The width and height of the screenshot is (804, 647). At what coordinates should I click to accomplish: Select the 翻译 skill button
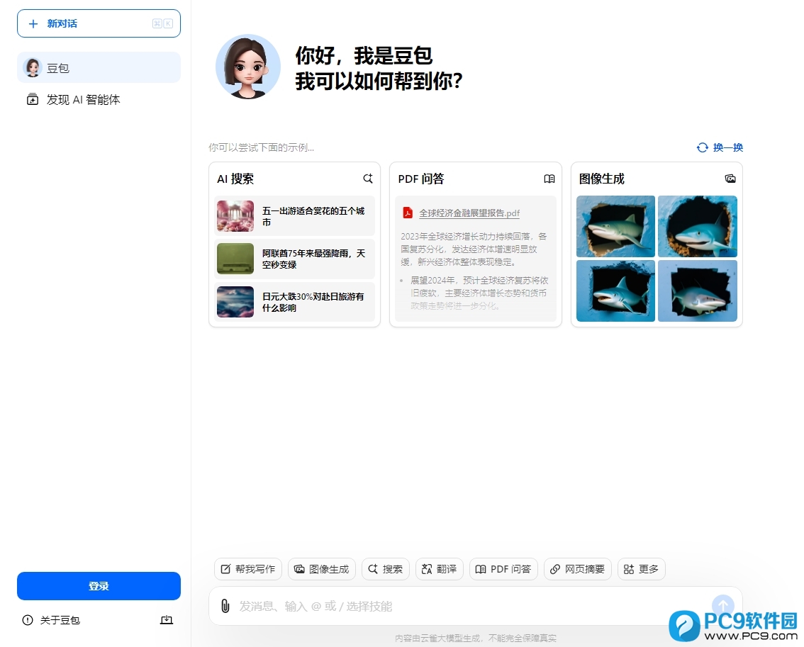coord(440,569)
